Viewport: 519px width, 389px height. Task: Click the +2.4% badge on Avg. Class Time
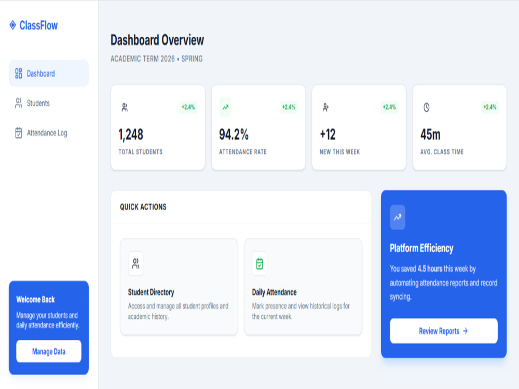[x=490, y=107]
